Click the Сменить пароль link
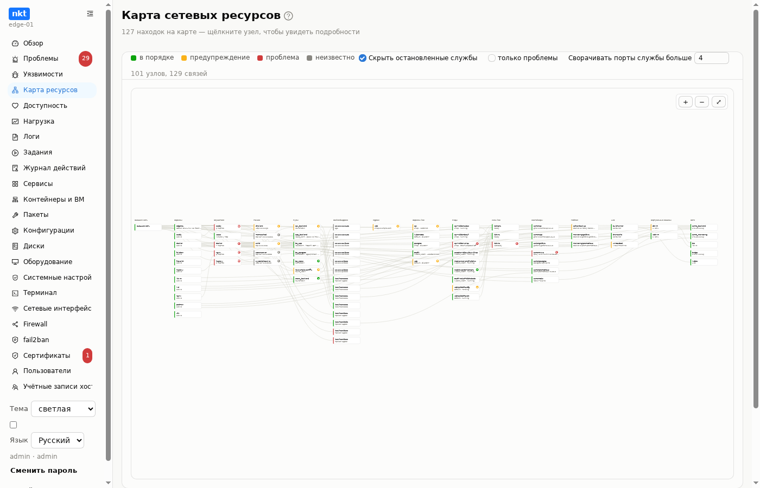 point(43,471)
